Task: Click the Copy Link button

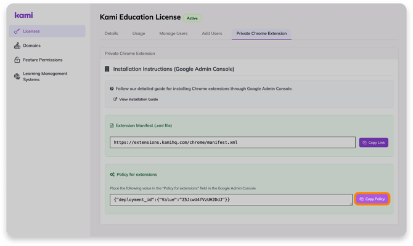Action: [x=374, y=143]
